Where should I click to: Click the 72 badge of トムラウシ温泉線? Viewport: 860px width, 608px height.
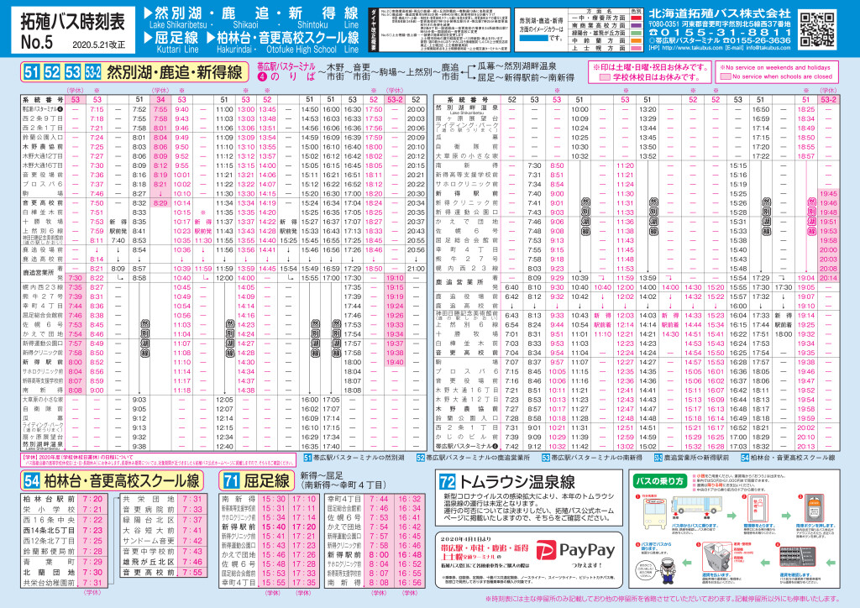click(447, 482)
